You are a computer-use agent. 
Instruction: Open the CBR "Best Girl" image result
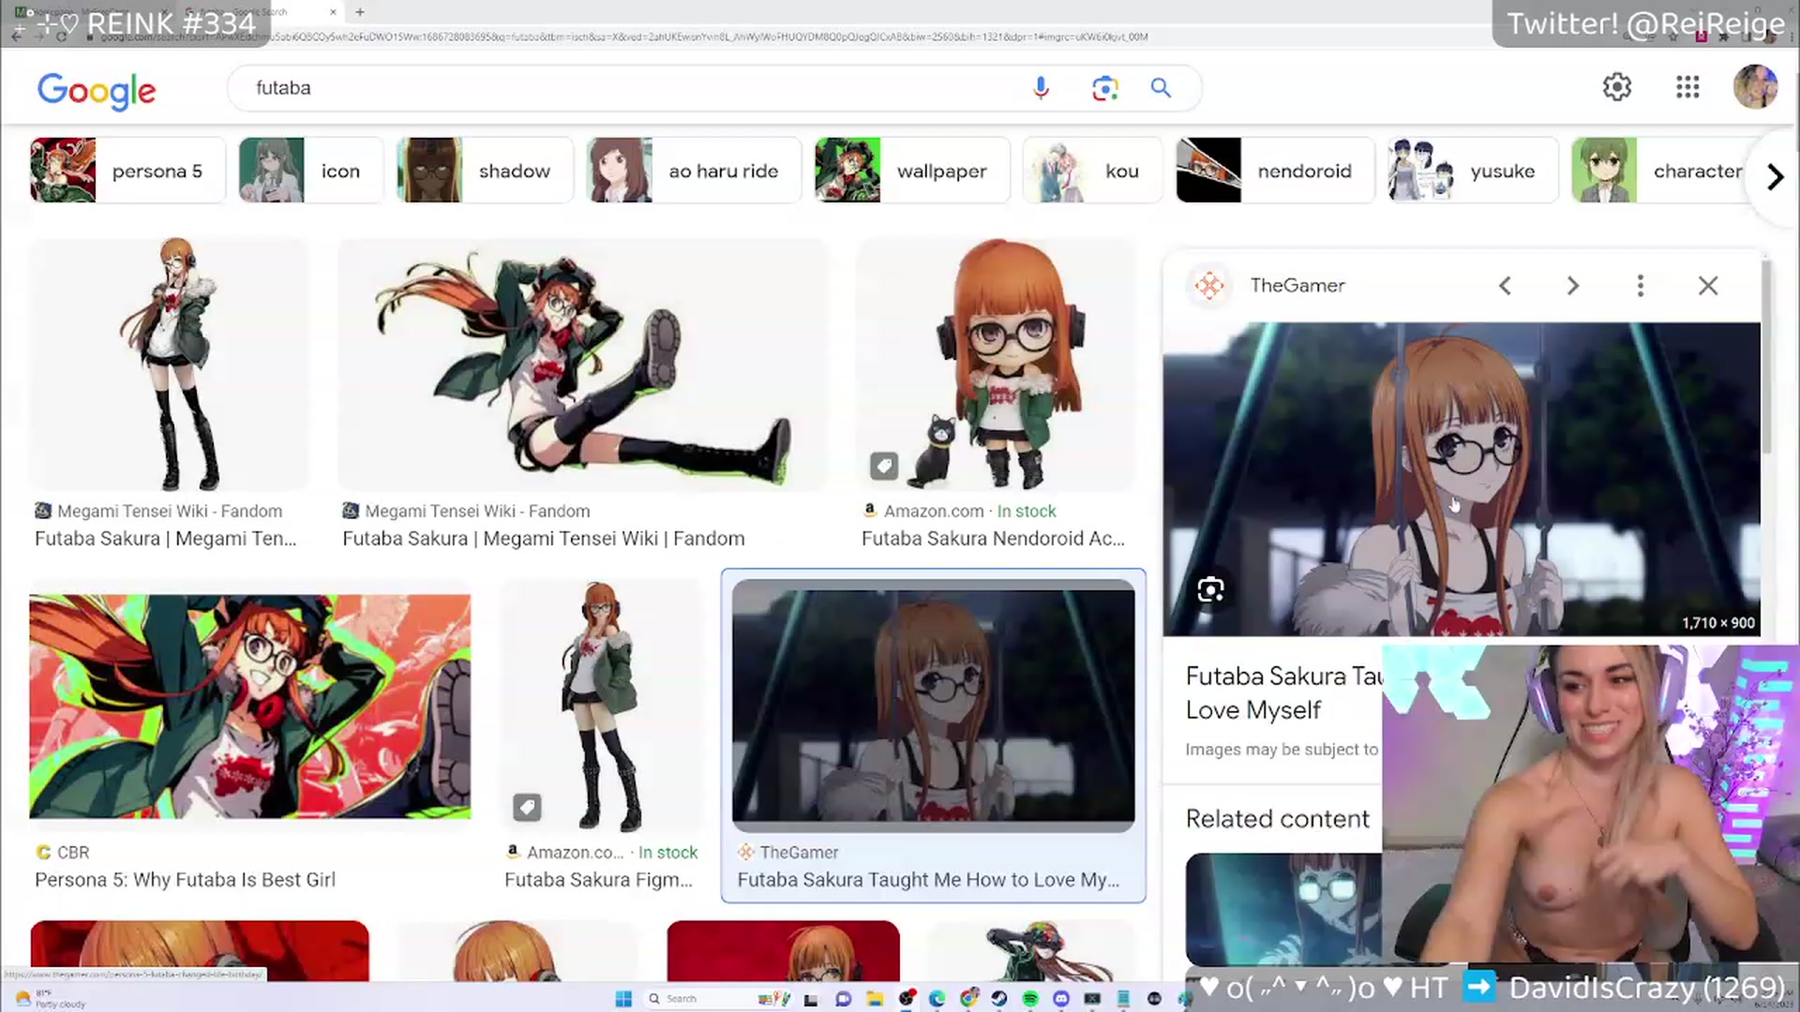[250, 706]
